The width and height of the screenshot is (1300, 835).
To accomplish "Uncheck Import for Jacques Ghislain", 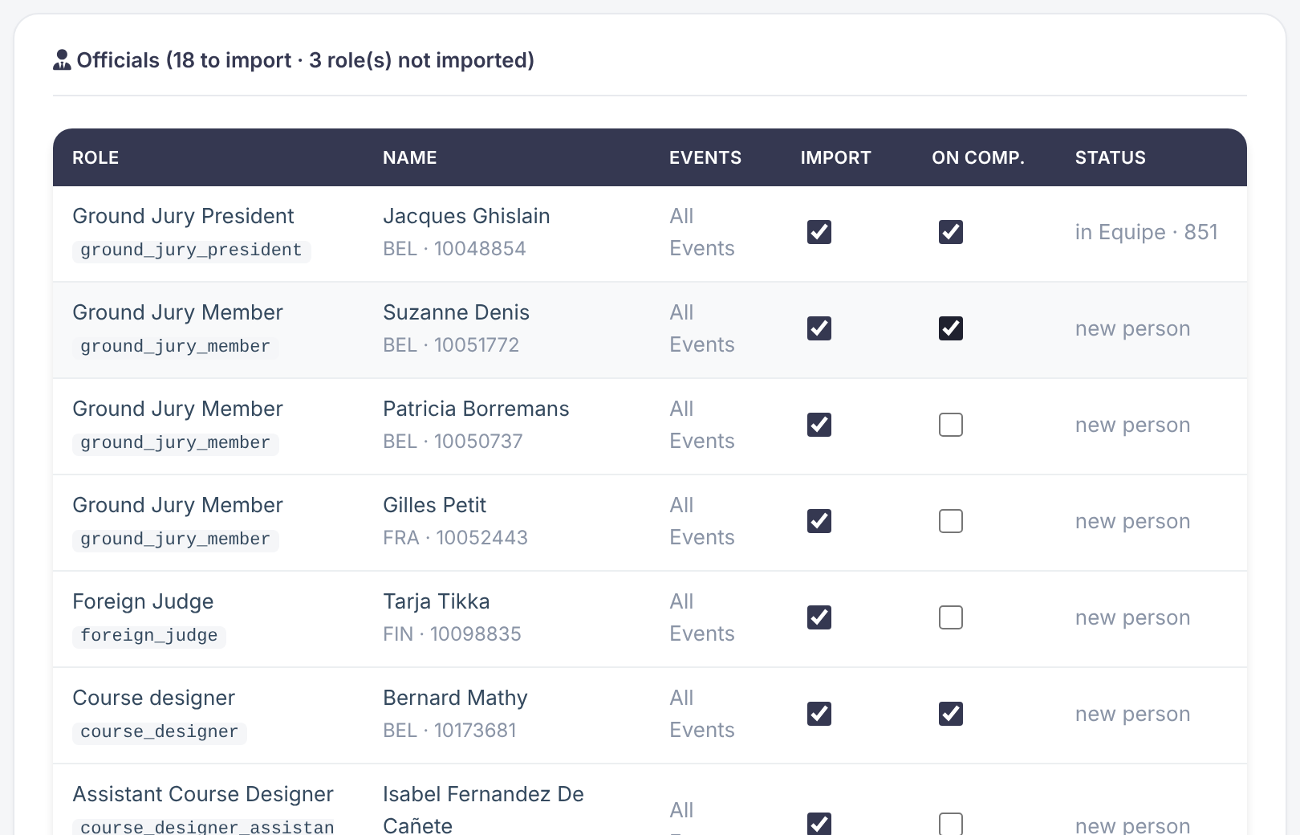I will pyautogui.click(x=819, y=232).
